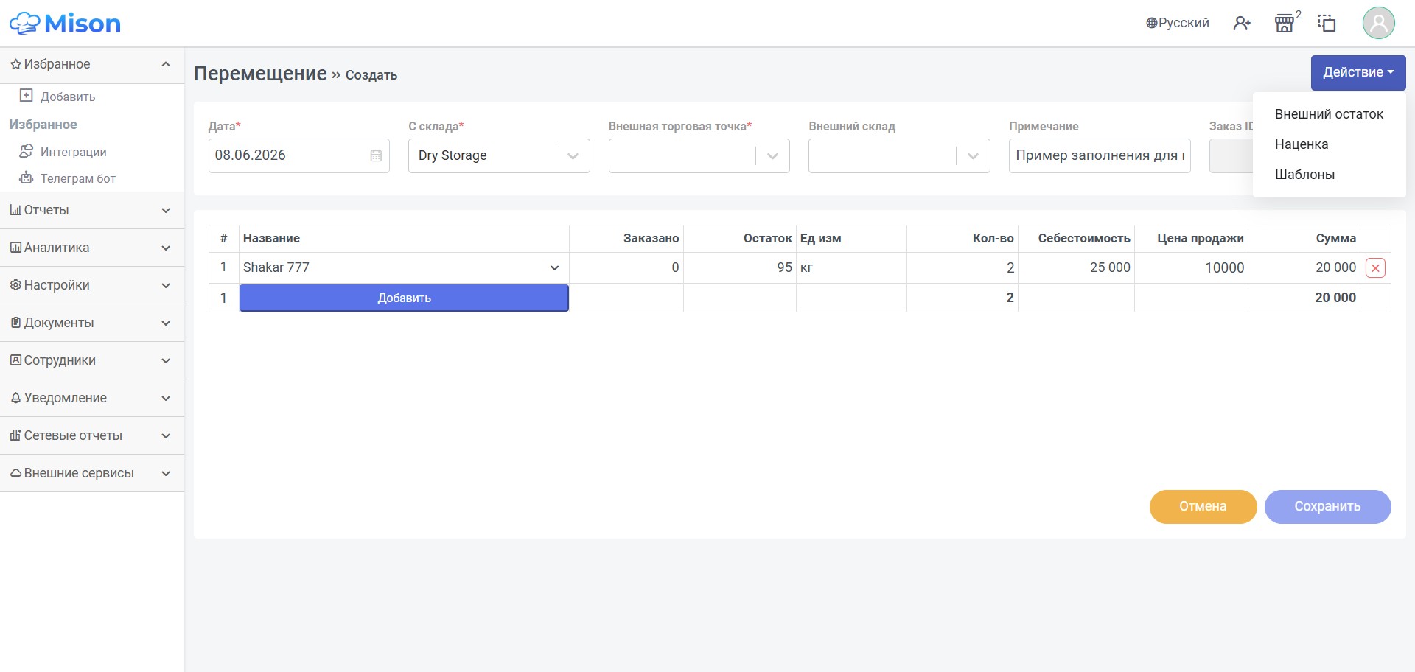Choose Наценка in the action menu
Screen dimensions: 1415x672
1302,144
